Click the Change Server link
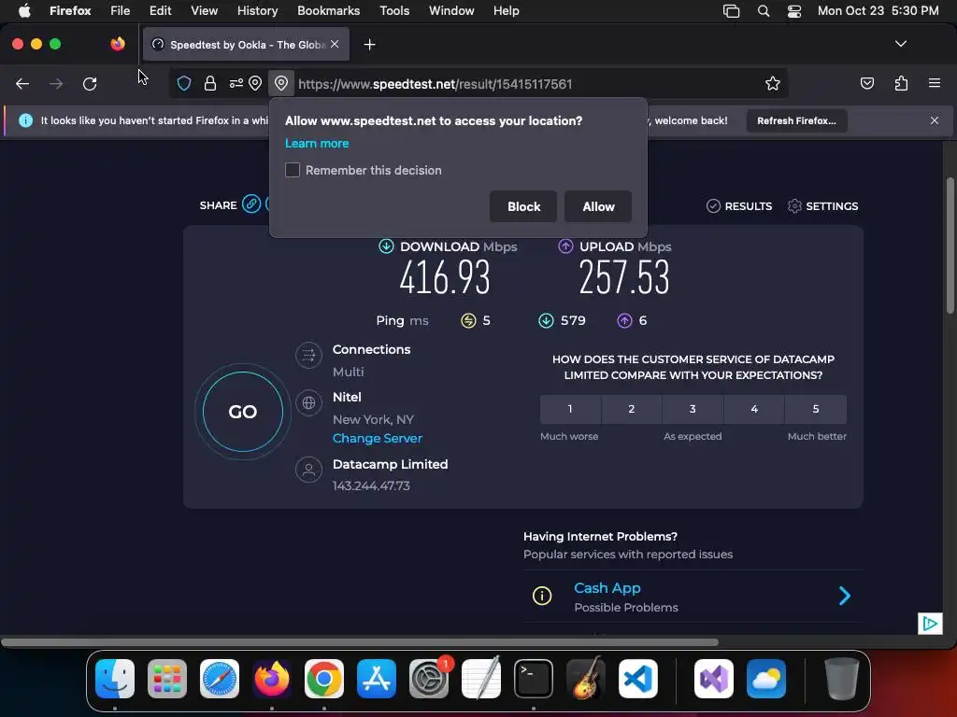The width and height of the screenshot is (957, 717). (378, 439)
